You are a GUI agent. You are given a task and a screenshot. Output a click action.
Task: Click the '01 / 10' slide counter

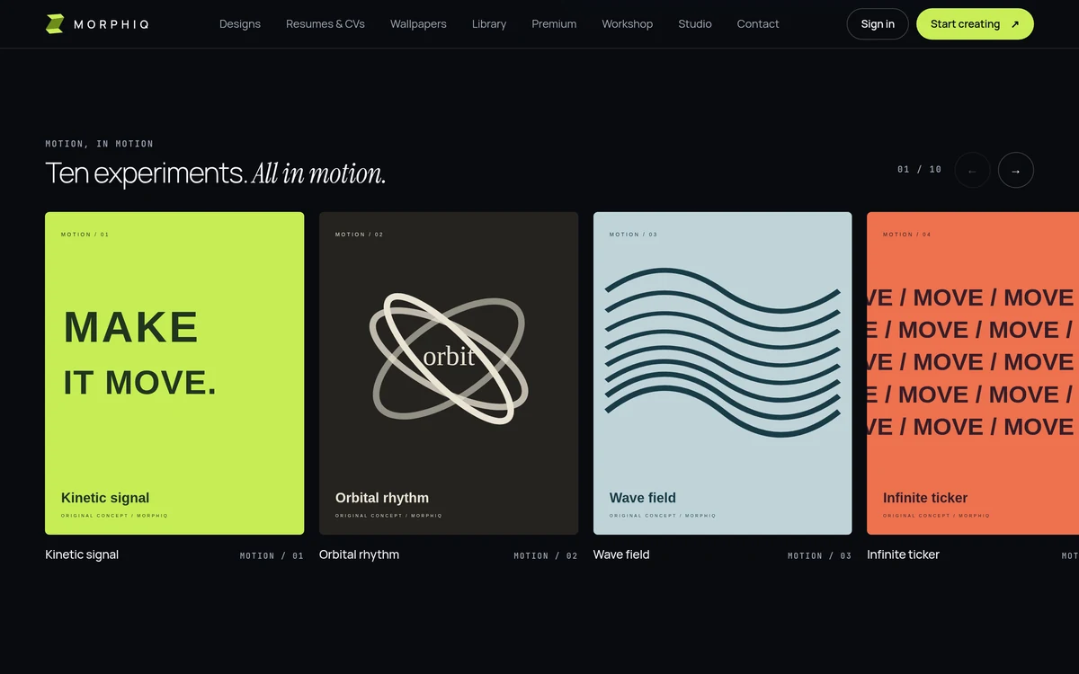919,169
